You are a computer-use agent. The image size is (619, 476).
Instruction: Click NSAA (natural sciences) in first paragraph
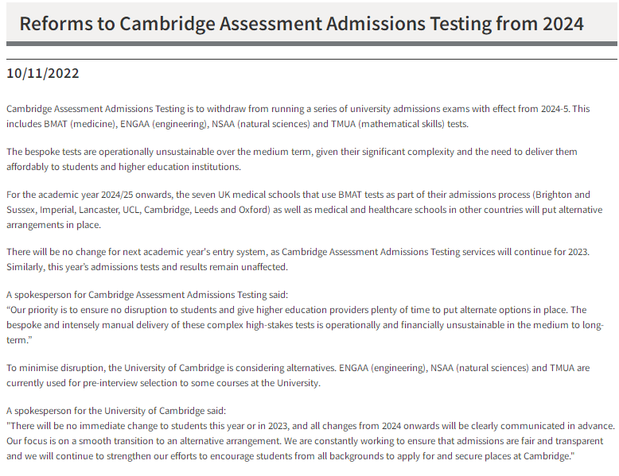pos(261,124)
